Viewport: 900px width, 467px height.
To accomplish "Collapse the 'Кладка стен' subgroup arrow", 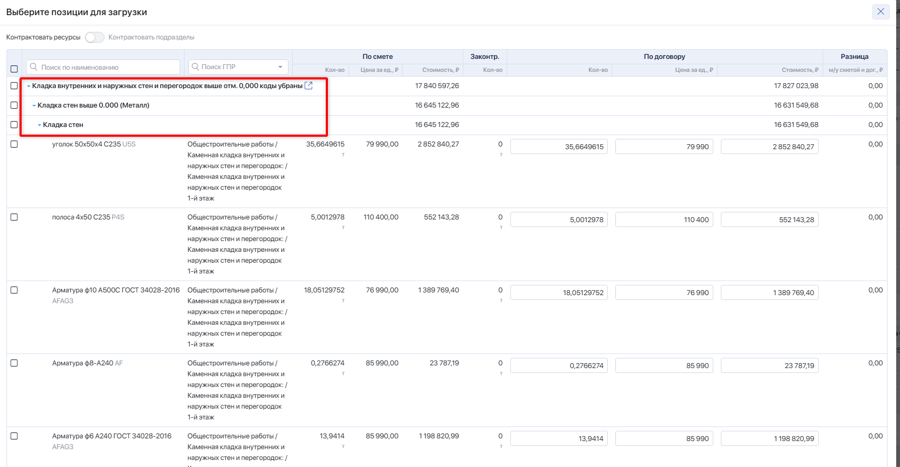I will [40, 125].
